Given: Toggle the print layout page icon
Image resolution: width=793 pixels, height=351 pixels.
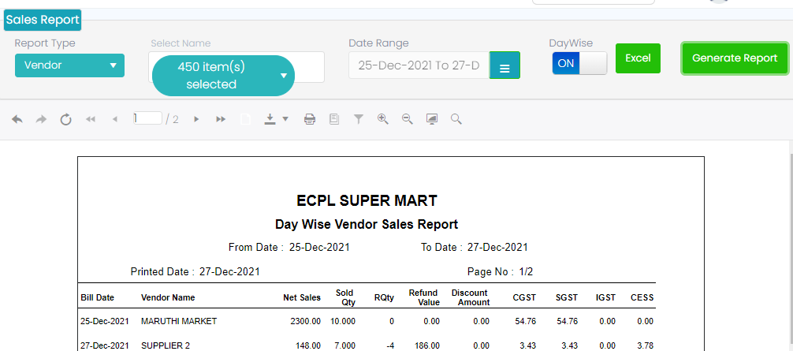Looking at the screenshot, I should pos(334,119).
